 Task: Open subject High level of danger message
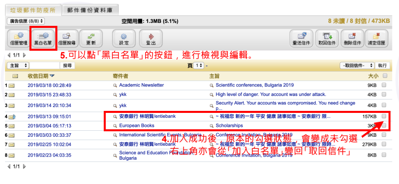pyautogui.click(x=271, y=94)
